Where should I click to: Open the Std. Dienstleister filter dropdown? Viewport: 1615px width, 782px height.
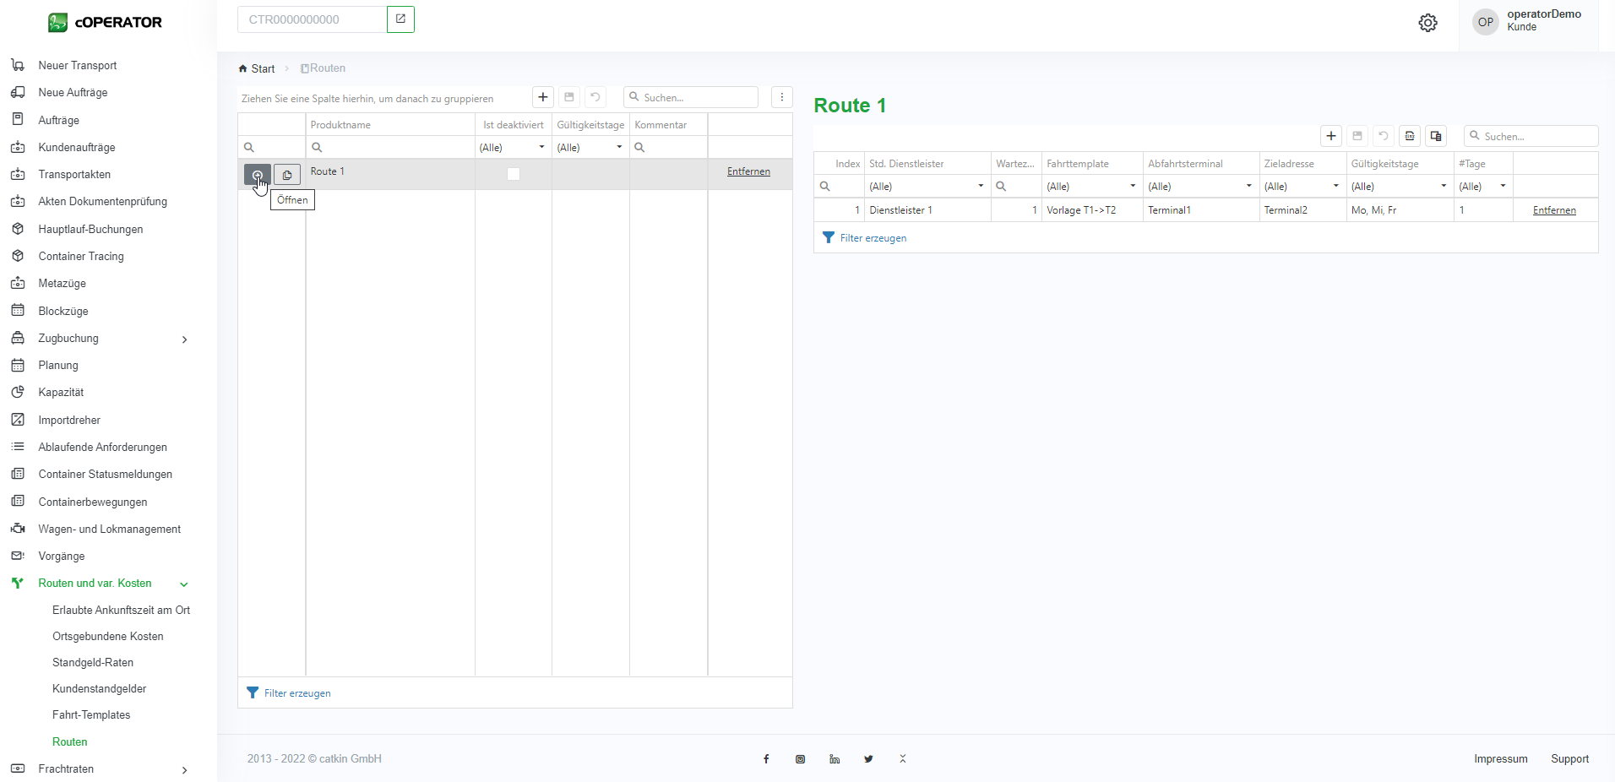[980, 187]
